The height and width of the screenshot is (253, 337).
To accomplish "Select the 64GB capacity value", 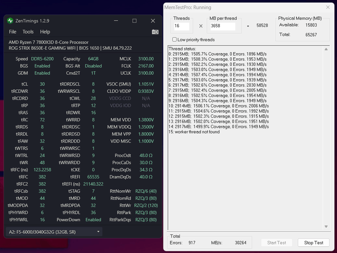I will point(93,59).
